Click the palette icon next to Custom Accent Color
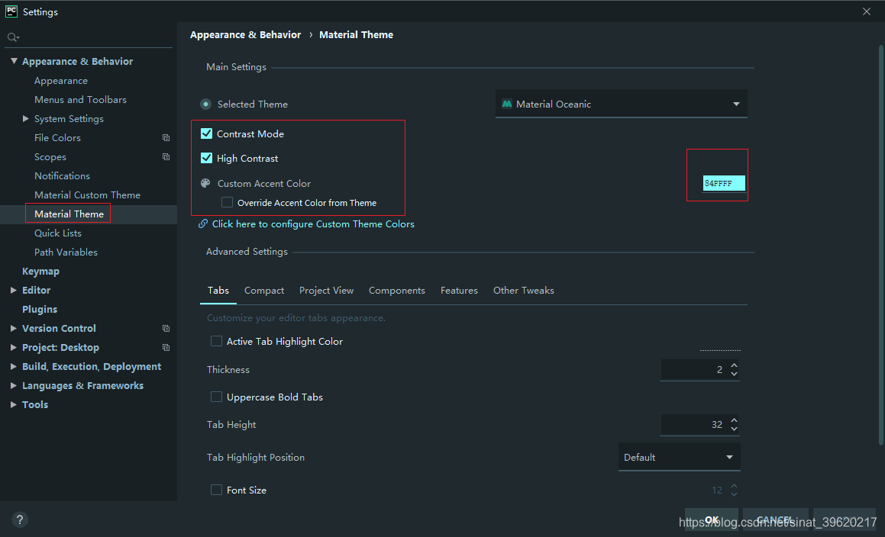Viewport: 885px width, 537px height. pyautogui.click(x=205, y=183)
